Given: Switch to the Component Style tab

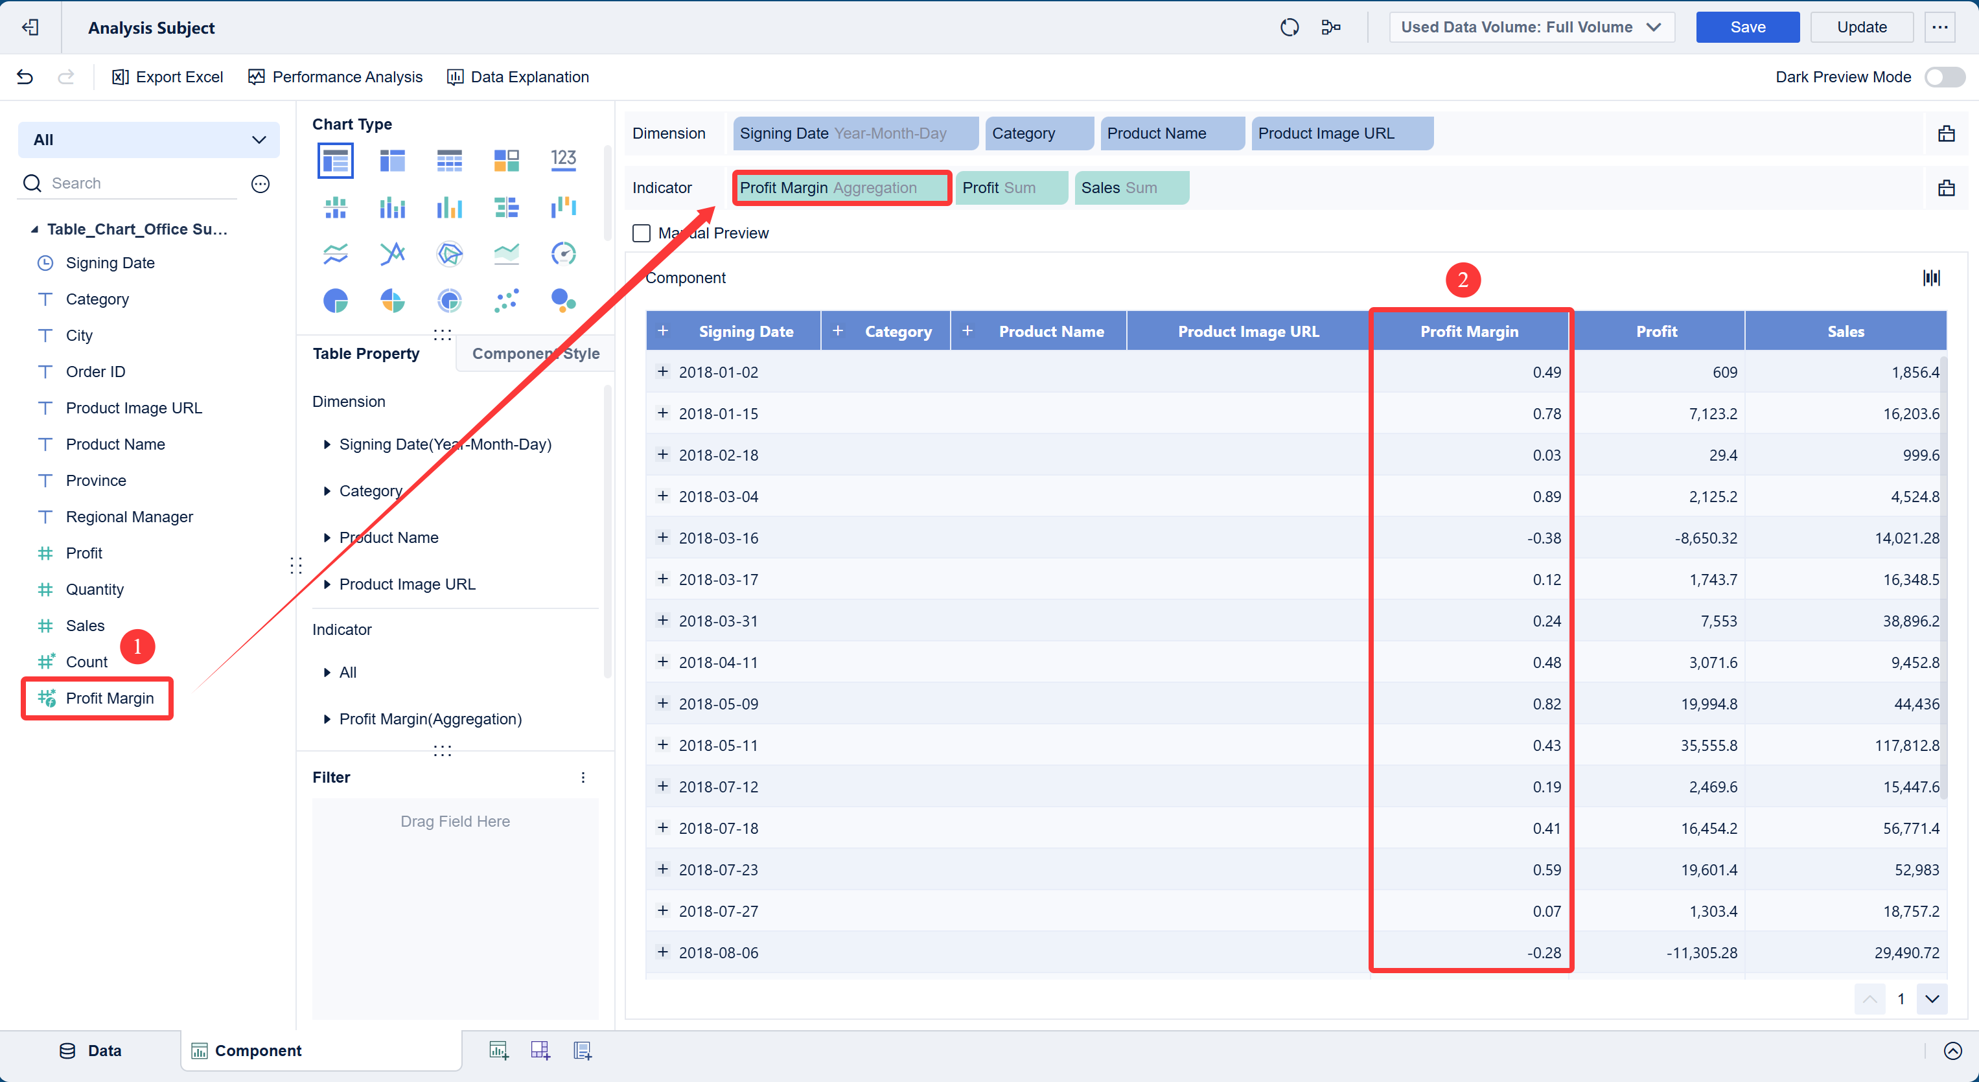Looking at the screenshot, I should 535,354.
